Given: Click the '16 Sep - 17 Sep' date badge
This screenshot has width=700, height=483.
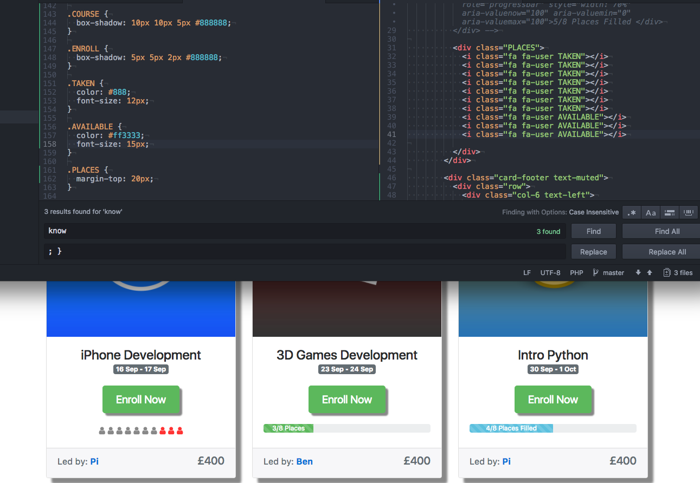Looking at the screenshot, I should click(x=141, y=369).
